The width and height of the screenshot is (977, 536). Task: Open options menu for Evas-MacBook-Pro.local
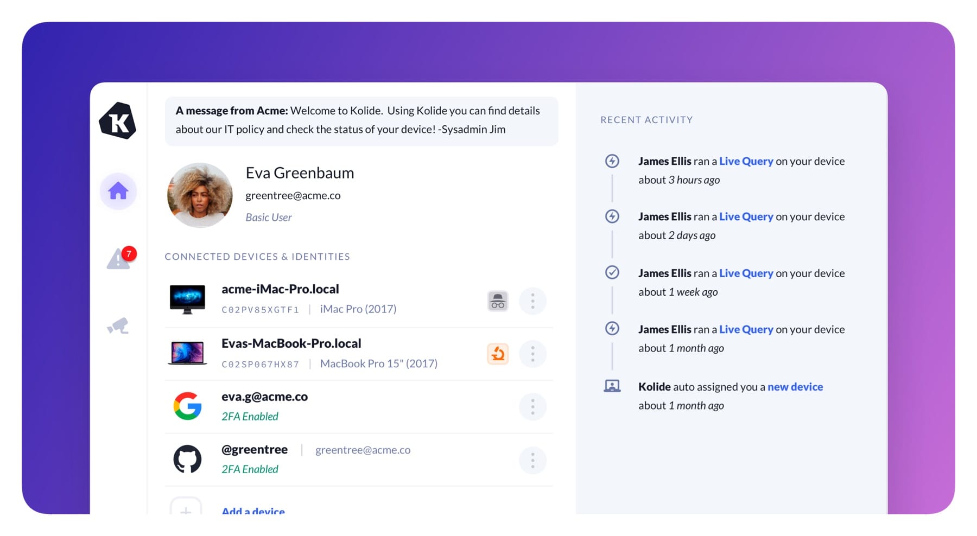pos(532,354)
